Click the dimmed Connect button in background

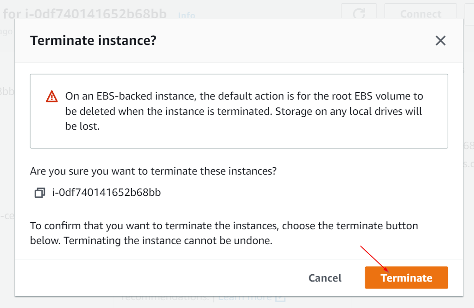(x=421, y=13)
